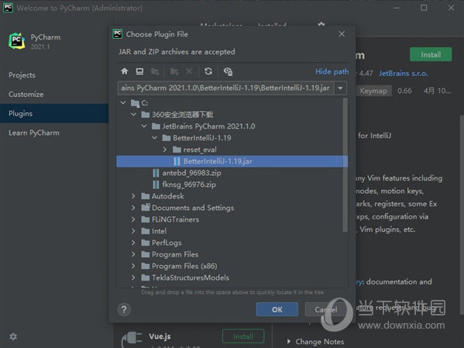Image resolution: width=464 pixels, height=348 pixels.
Task: Click the fknsg_96976.zip archive icon
Action: coord(156,184)
